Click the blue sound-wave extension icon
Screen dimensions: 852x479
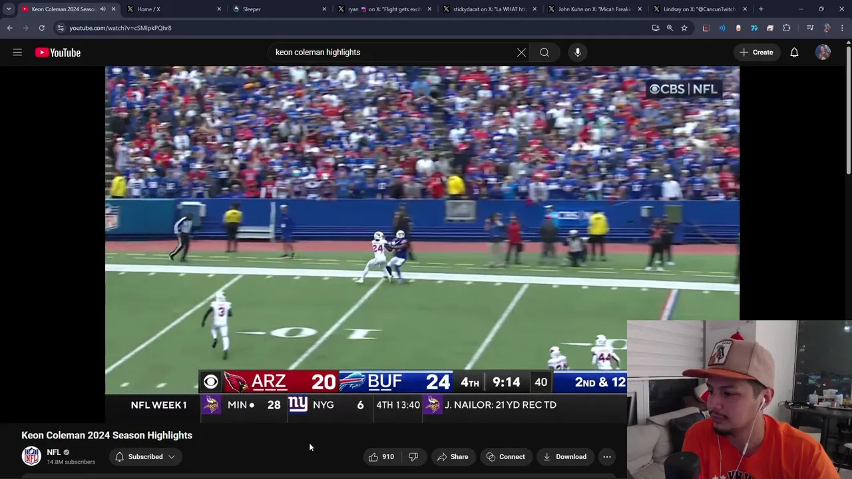[722, 28]
